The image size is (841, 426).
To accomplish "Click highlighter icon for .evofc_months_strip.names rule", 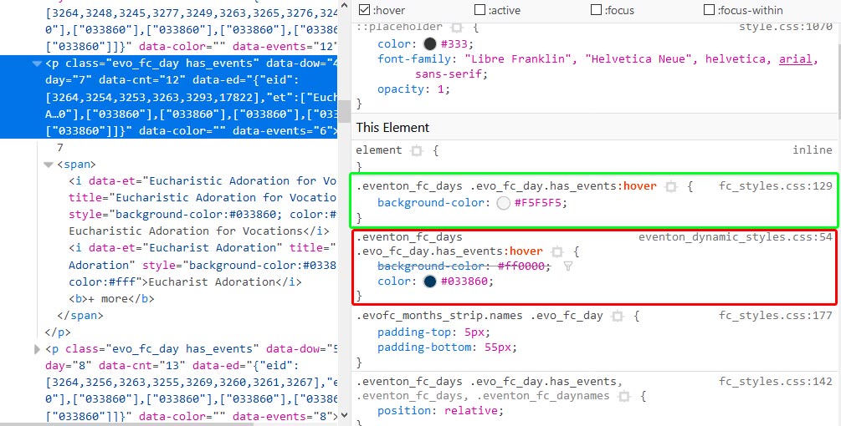I will (618, 316).
